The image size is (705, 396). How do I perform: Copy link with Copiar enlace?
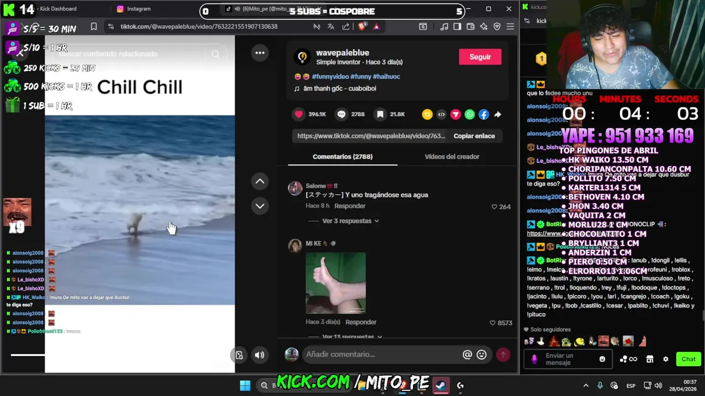pyautogui.click(x=474, y=136)
